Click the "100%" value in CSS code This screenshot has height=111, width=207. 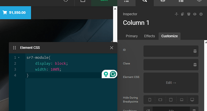(55, 69)
